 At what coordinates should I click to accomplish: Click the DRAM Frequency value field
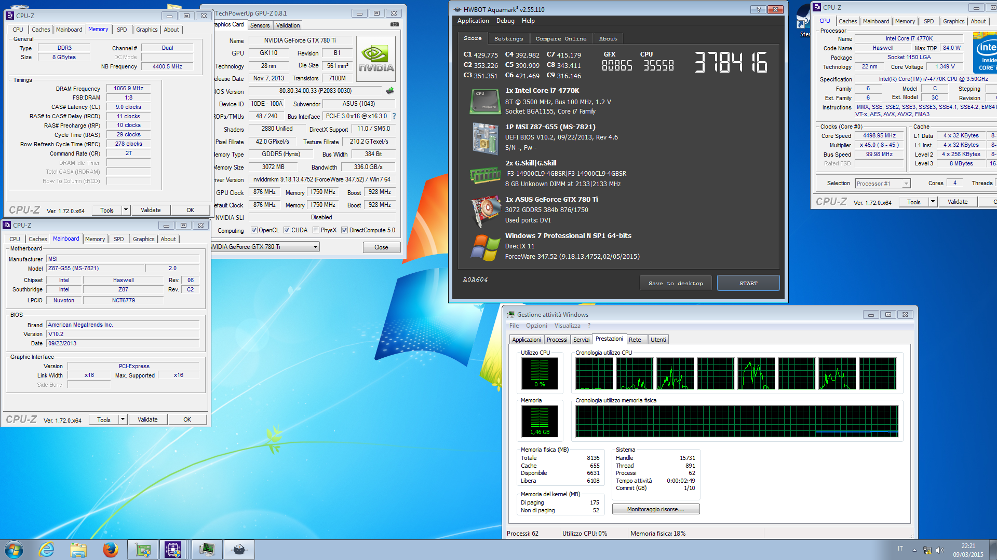(129, 89)
